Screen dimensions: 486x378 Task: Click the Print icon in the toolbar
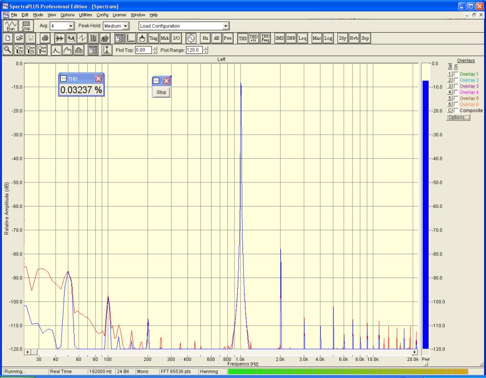[45, 38]
